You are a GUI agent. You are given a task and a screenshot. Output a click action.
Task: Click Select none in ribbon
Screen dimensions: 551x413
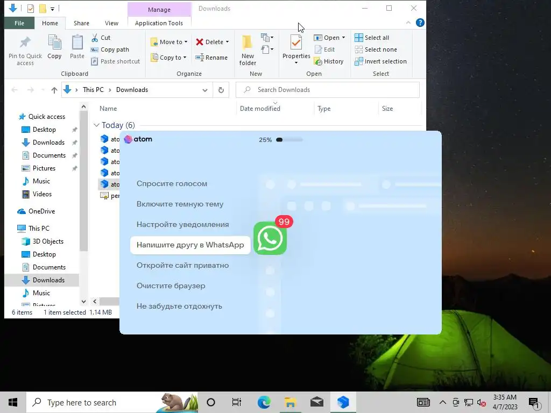click(376, 49)
